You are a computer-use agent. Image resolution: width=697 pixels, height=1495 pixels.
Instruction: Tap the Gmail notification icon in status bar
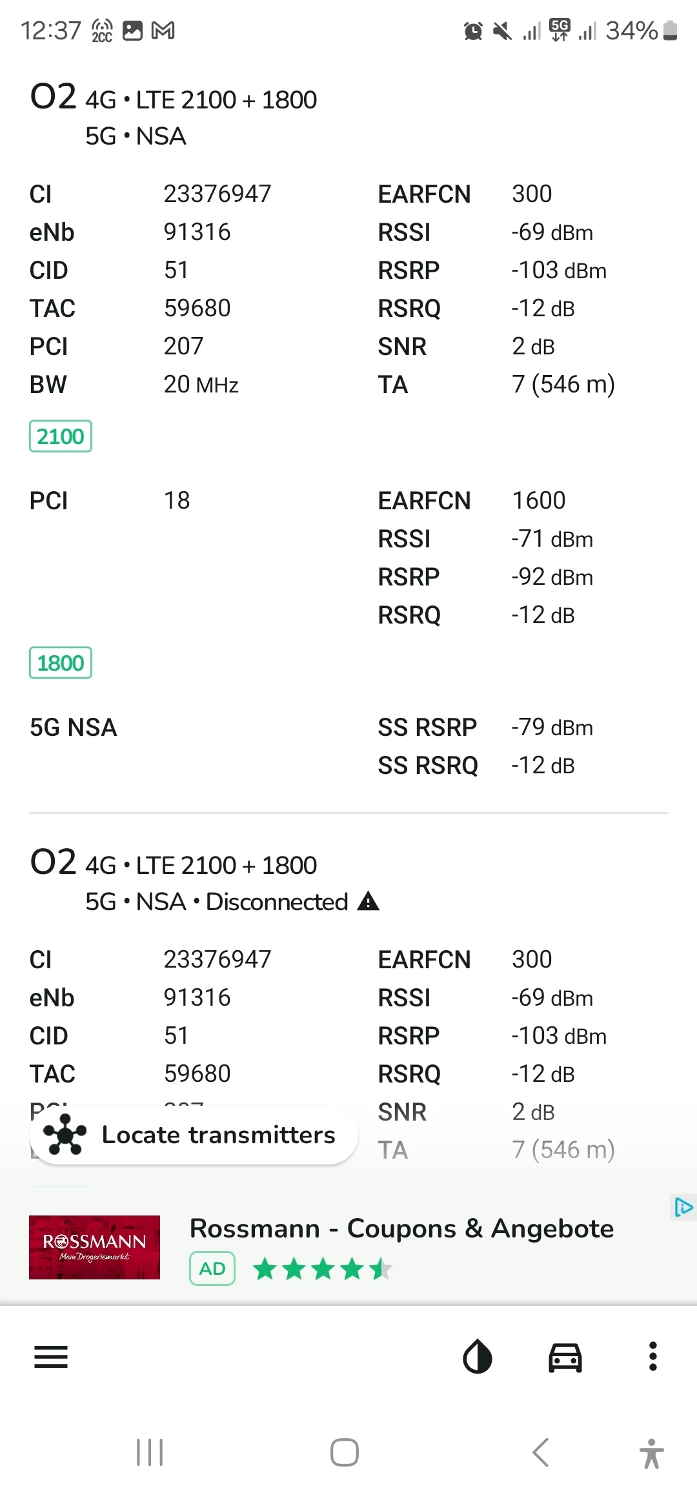tap(163, 30)
